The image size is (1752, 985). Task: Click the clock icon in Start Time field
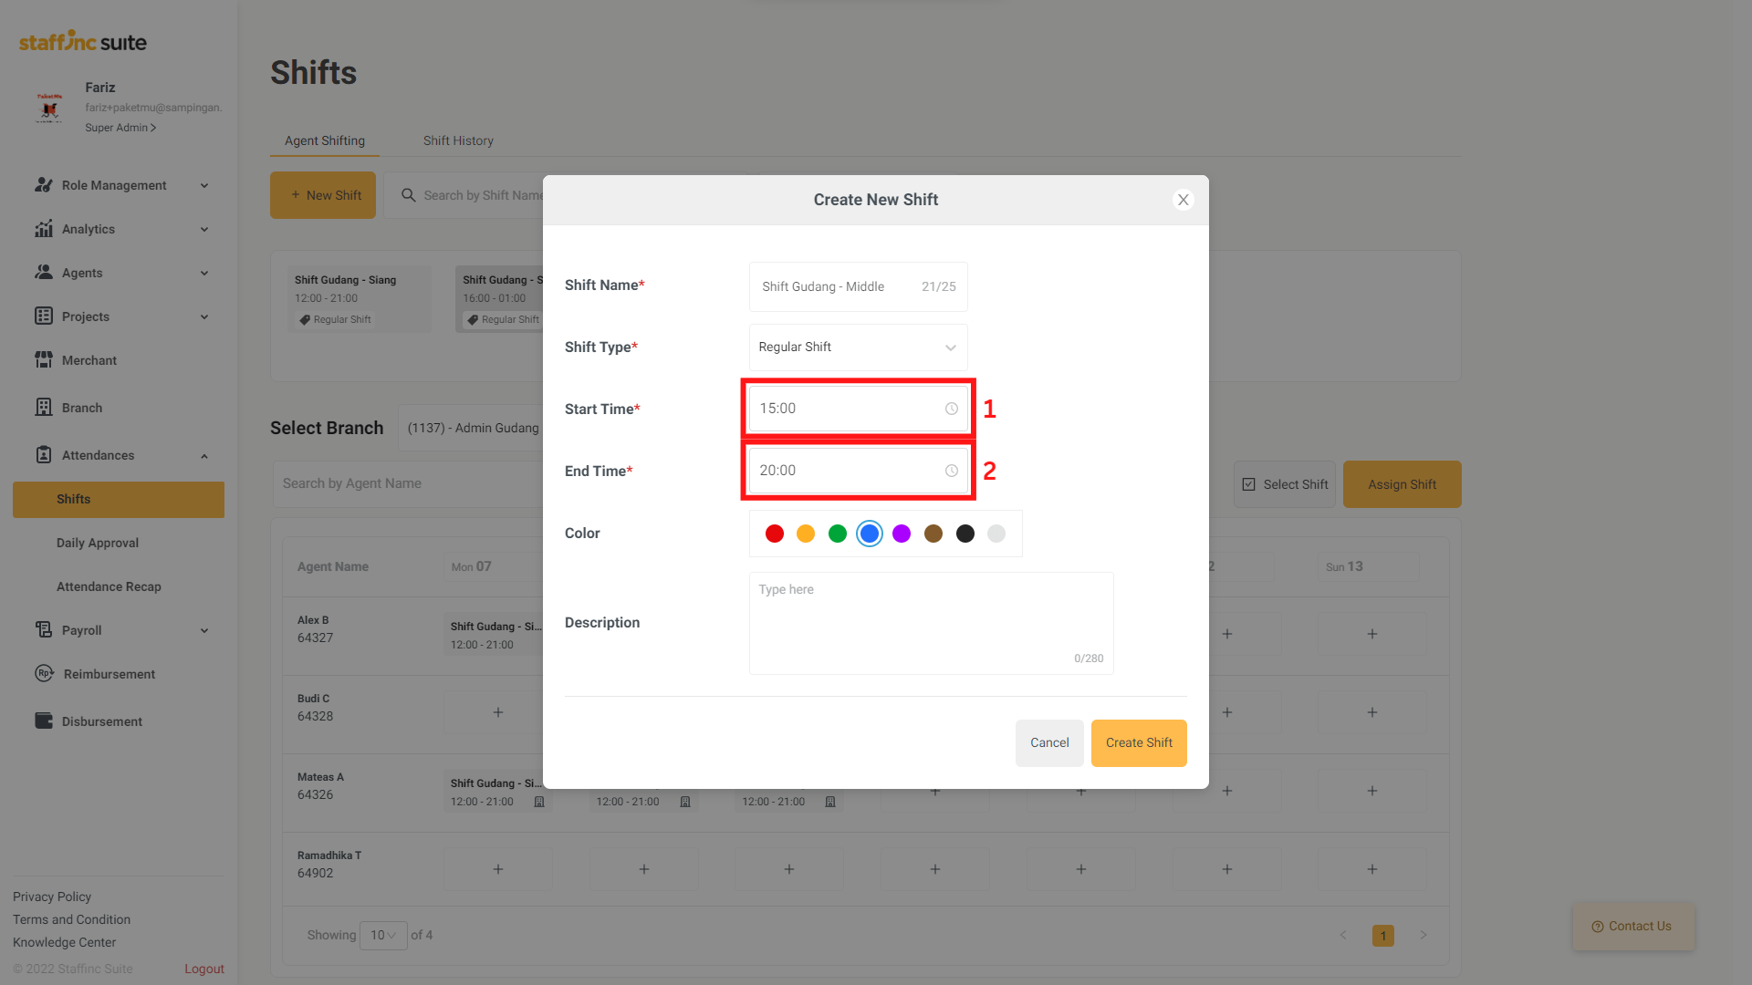(x=952, y=409)
